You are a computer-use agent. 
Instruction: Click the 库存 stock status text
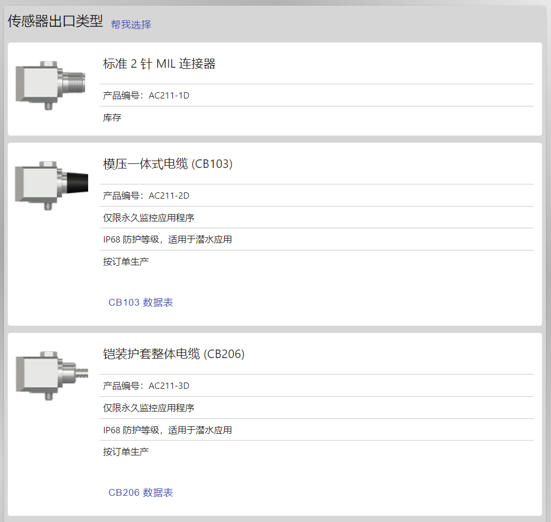(112, 117)
